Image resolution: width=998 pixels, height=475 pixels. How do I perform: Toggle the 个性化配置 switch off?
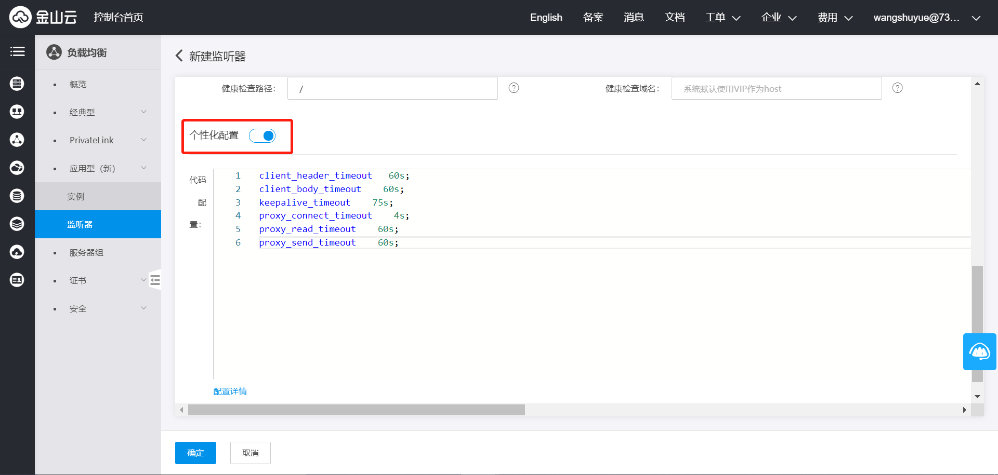coord(262,136)
